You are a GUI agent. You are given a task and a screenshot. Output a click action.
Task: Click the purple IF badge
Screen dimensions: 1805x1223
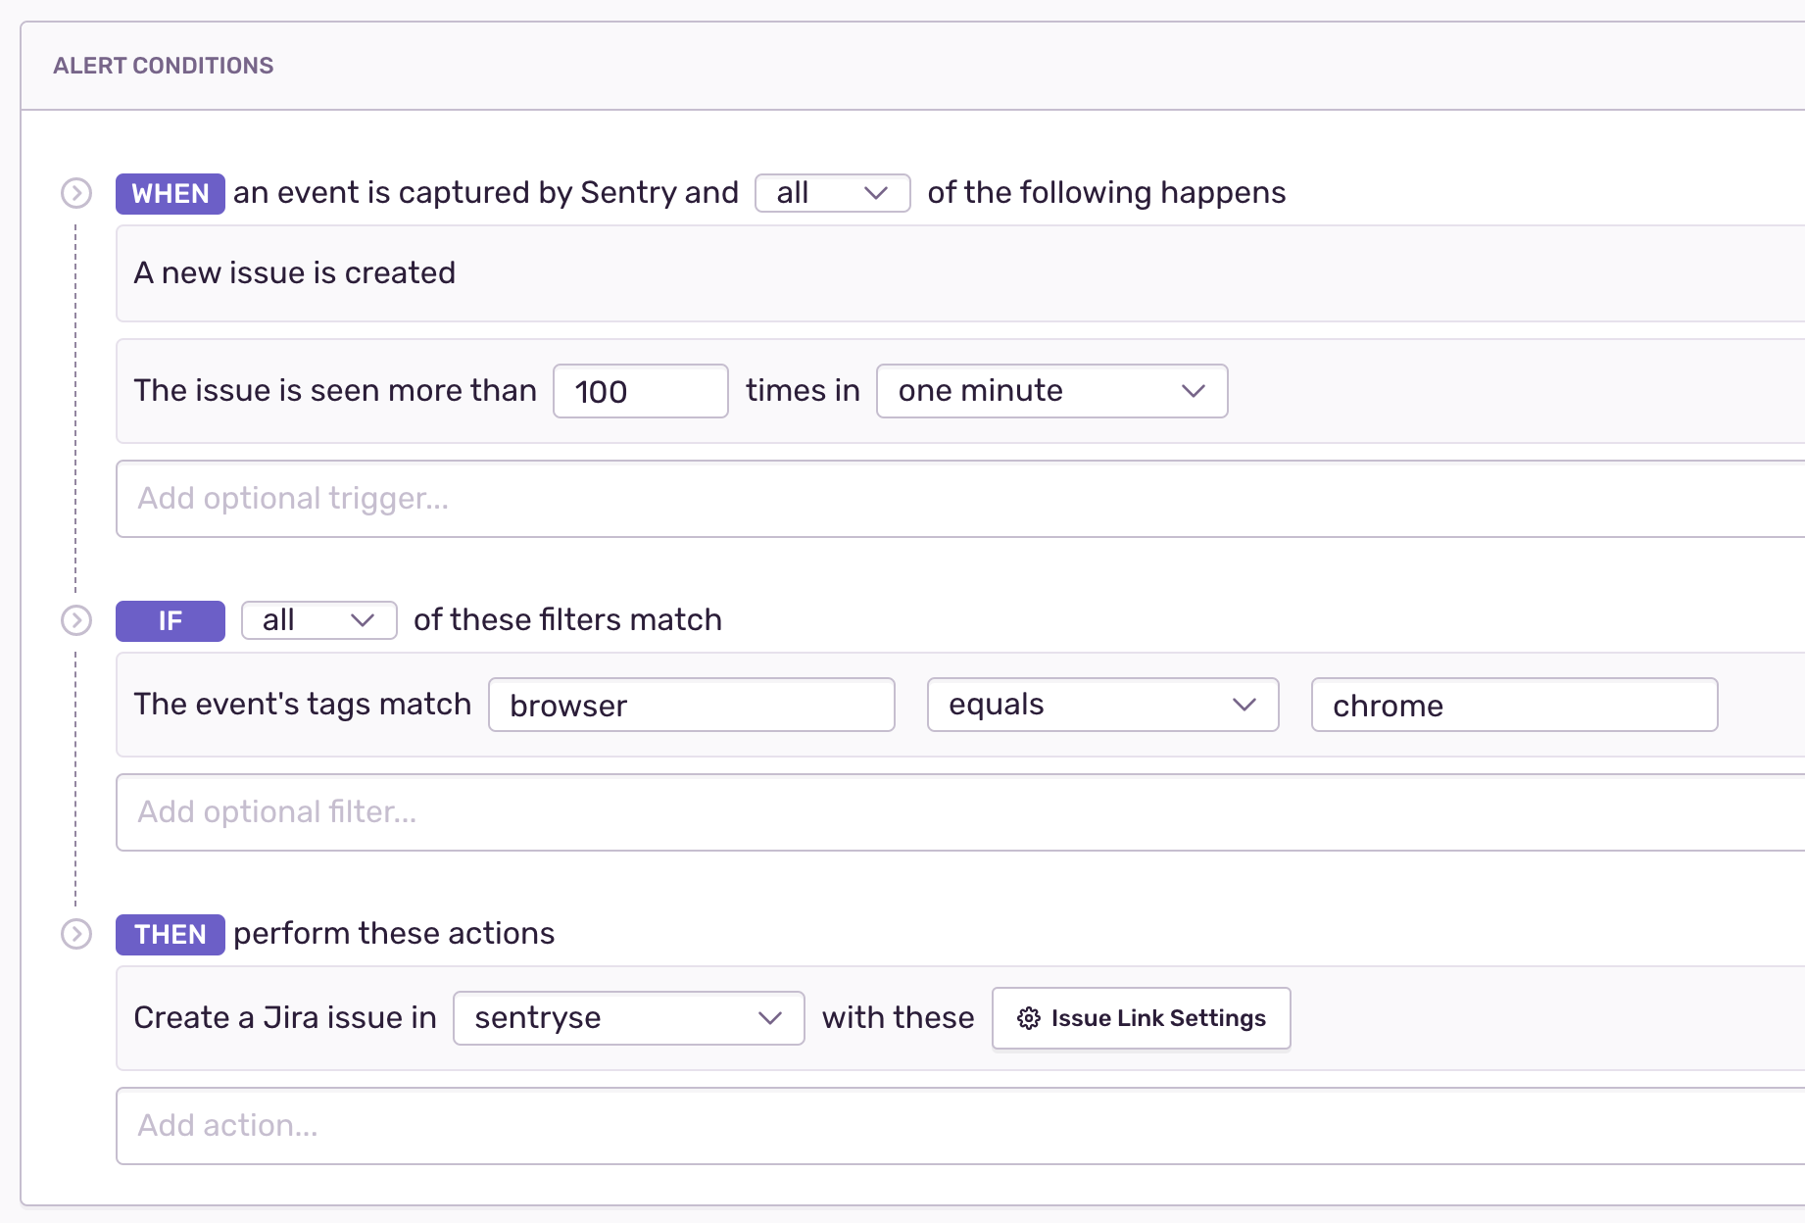pyautogui.click(x=170, y=620)
